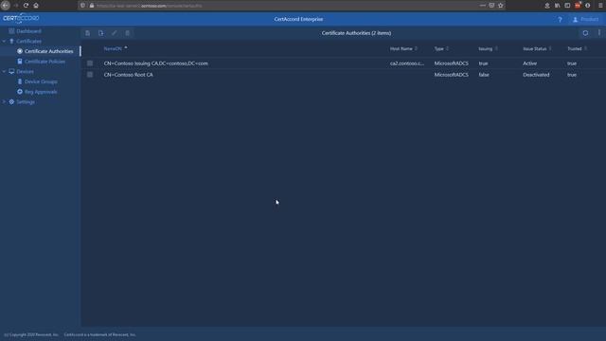Click the Active issue status cell
This screenshot has height=341, width=606.
pos(530,63)
